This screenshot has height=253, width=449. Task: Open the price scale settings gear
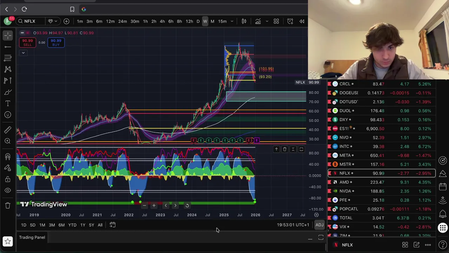point(316,215)
